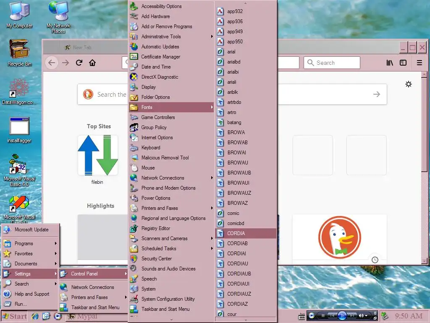The image size is (430, 323).
Task: Click the browser Search input field
Action: [332, 63]
